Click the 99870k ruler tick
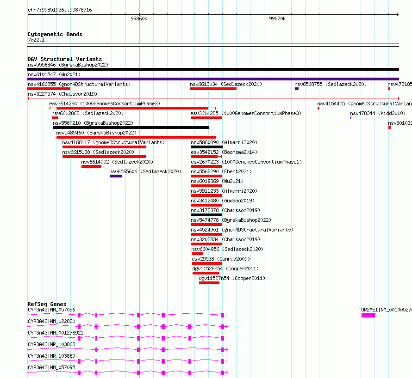 pyautogui.click(x=277, y=18)
